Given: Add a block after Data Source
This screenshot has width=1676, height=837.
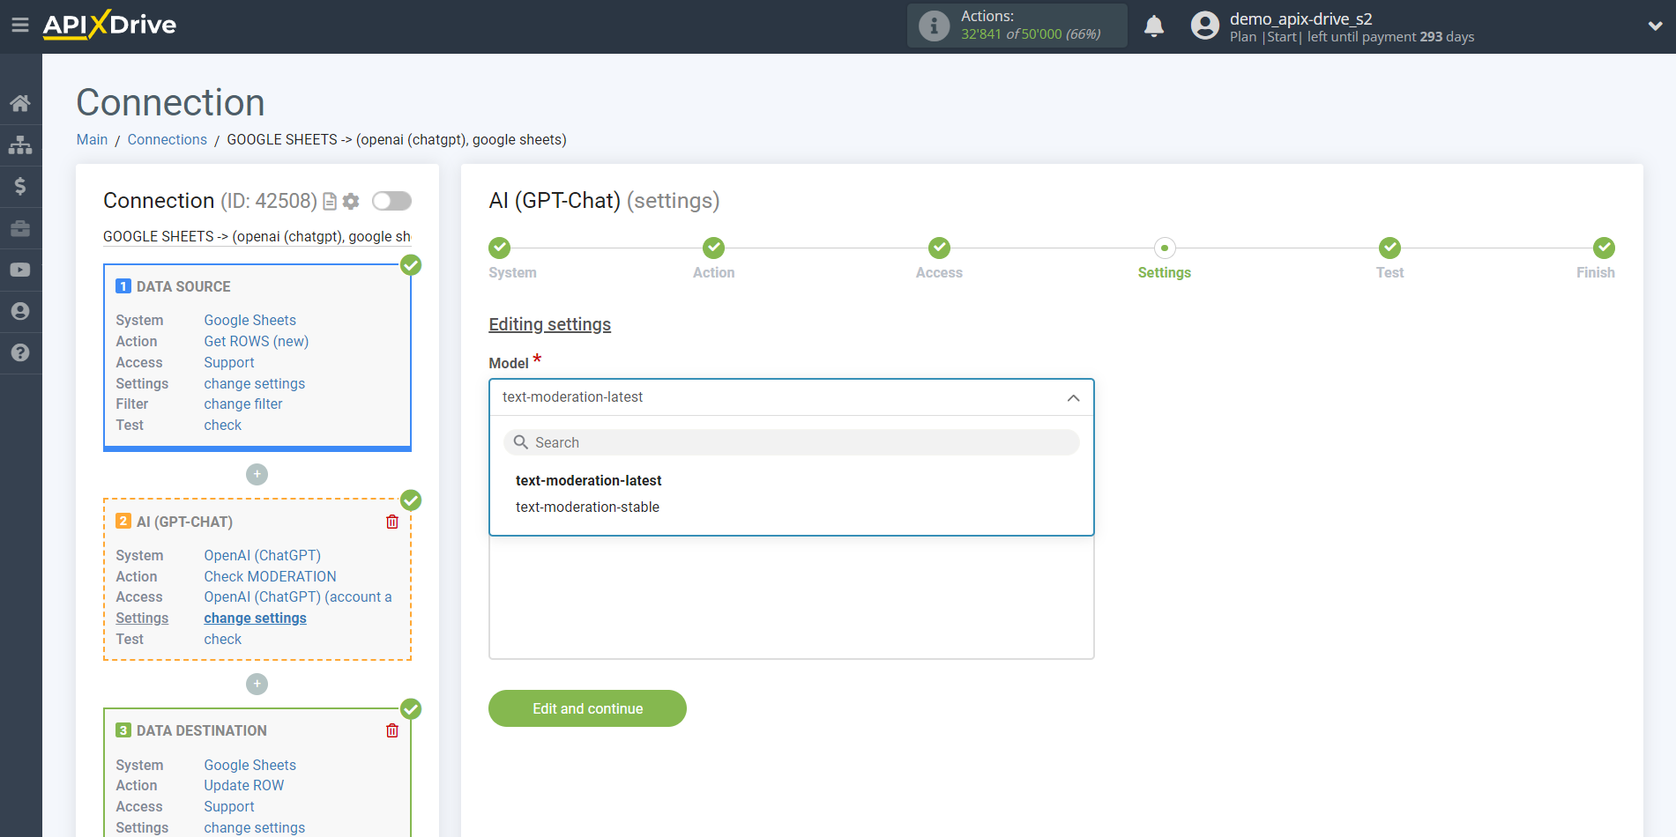Looking at the screenshot, I should (257, 474).
